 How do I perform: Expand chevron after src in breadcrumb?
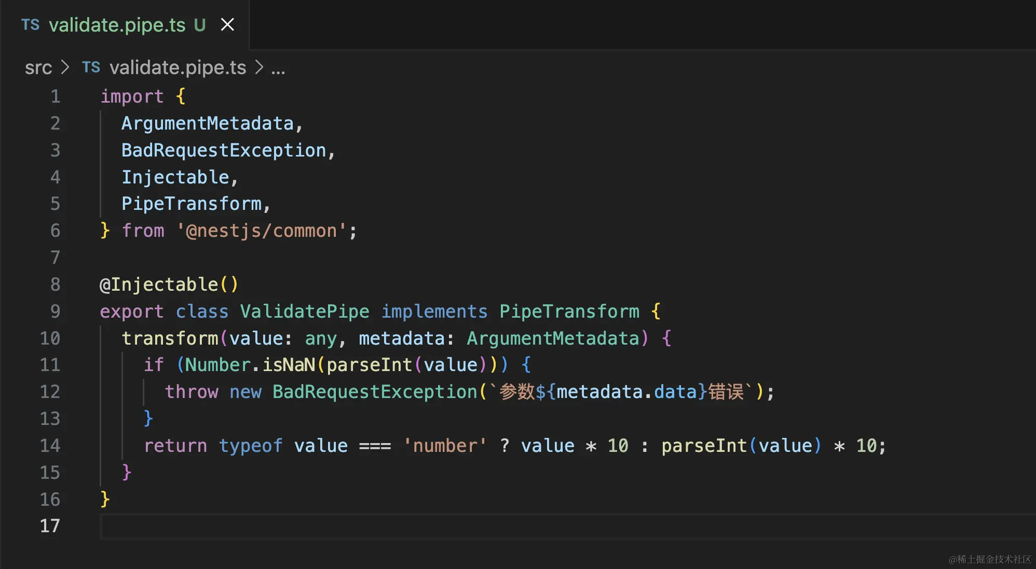click(65, 67)
